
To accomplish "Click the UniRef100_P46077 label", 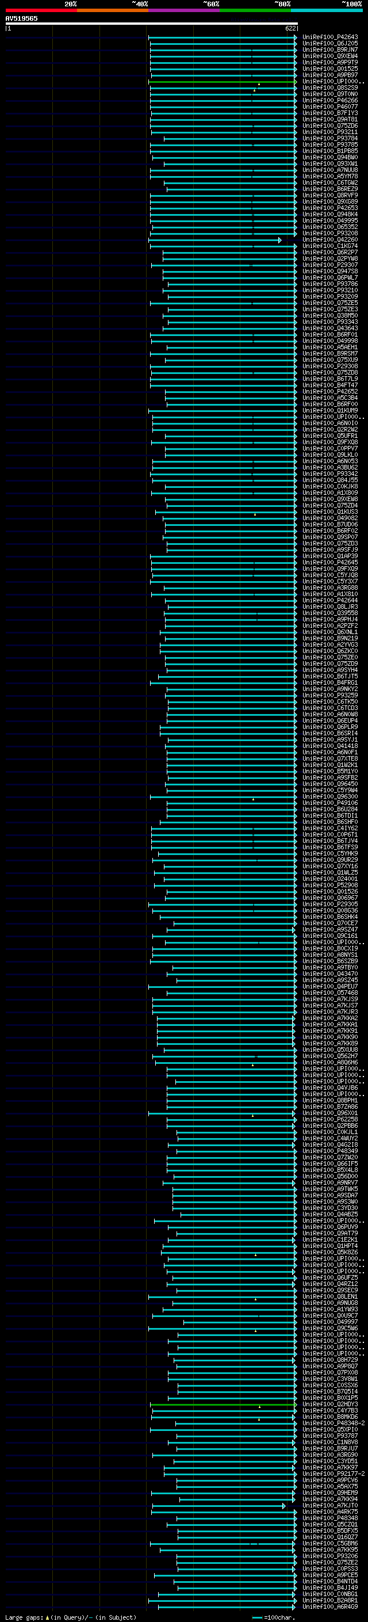I will (330, 106).
